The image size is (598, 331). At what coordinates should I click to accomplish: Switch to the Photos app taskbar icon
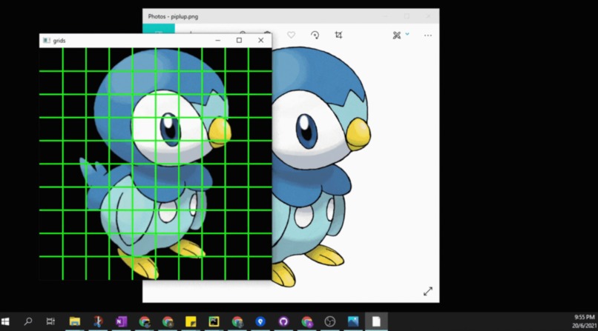click(353, 321)
